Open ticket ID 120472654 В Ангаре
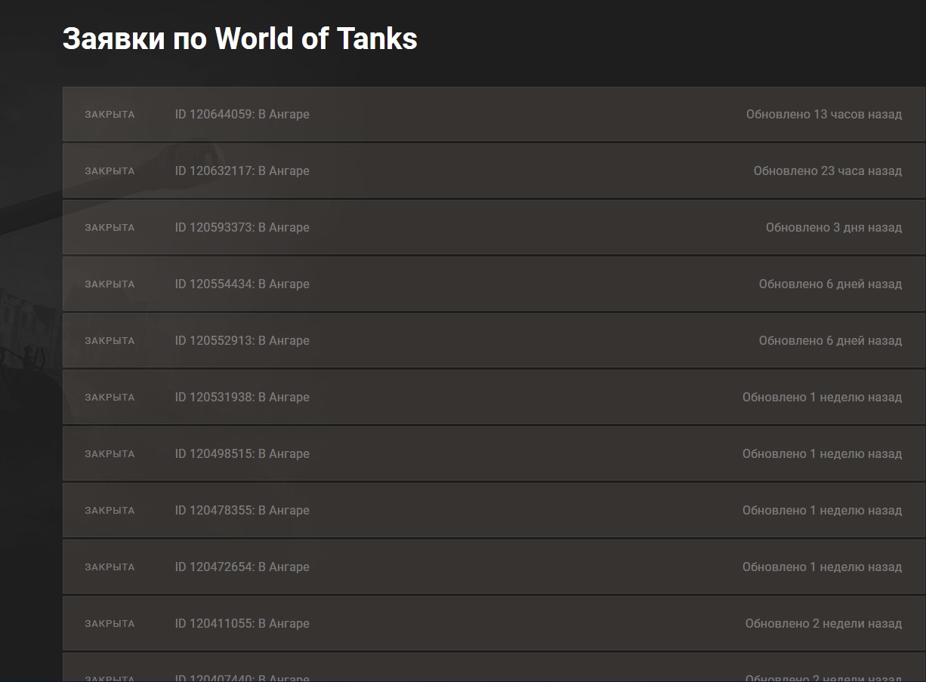This screenshot has height=682, width=926. click(x=242, y=567)
